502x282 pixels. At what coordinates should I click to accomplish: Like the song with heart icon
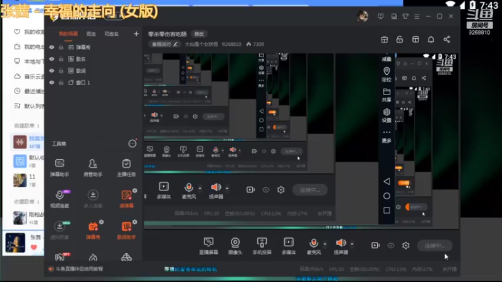[x=34, y=247]
